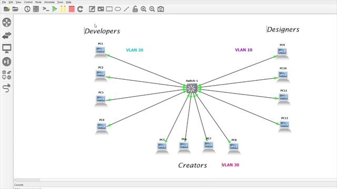Select the PC9 VPCS node

[x=282, y=53]
